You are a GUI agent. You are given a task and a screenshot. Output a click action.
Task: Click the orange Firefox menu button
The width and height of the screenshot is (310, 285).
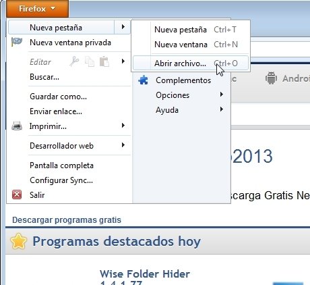pos(37,9)
